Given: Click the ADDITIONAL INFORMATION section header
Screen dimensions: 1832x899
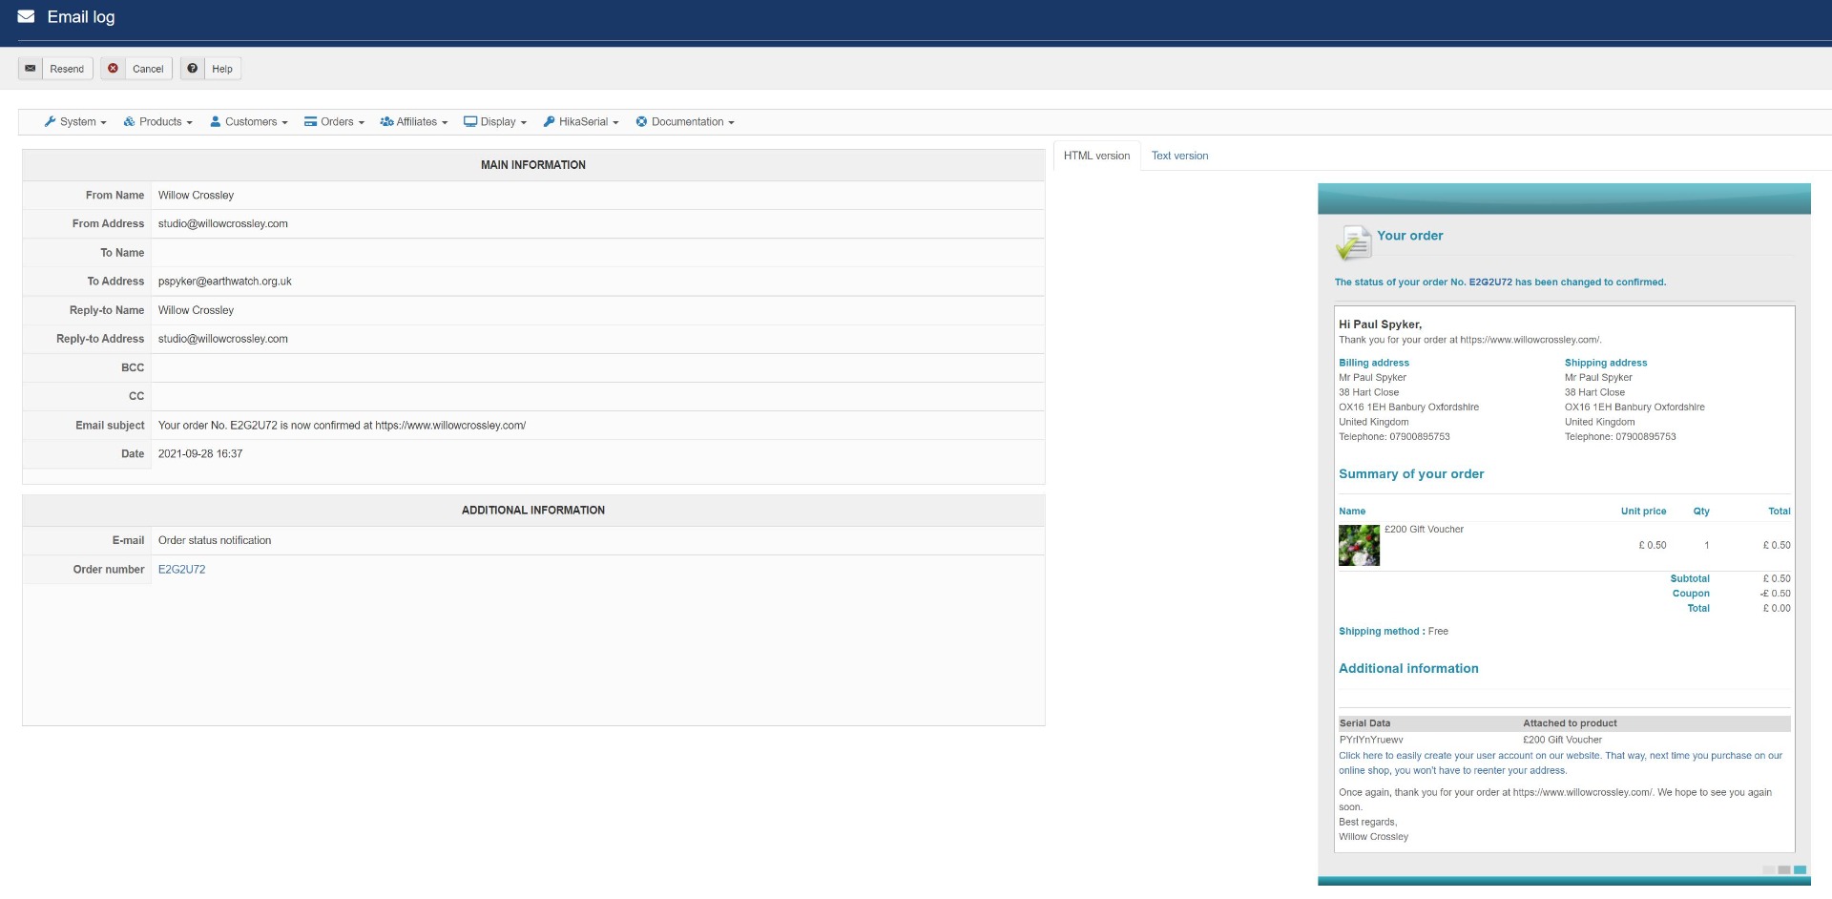Looking at the screenshot, I should click(x=533, y=511).
